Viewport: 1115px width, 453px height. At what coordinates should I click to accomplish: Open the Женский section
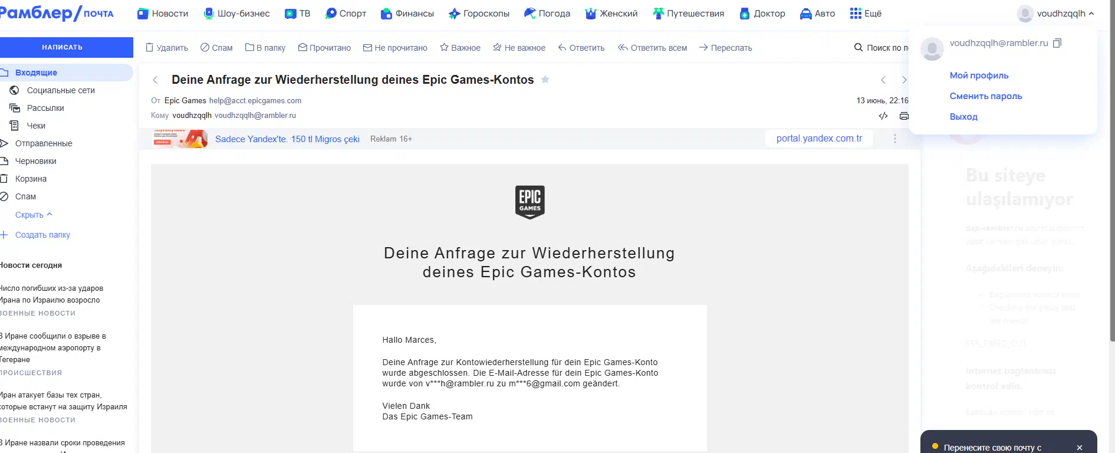point(611,13)
